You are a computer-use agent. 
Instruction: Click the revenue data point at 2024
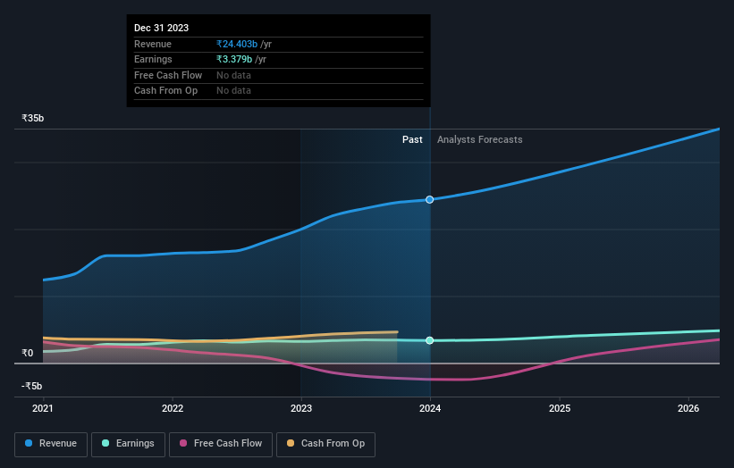point(430,200)
